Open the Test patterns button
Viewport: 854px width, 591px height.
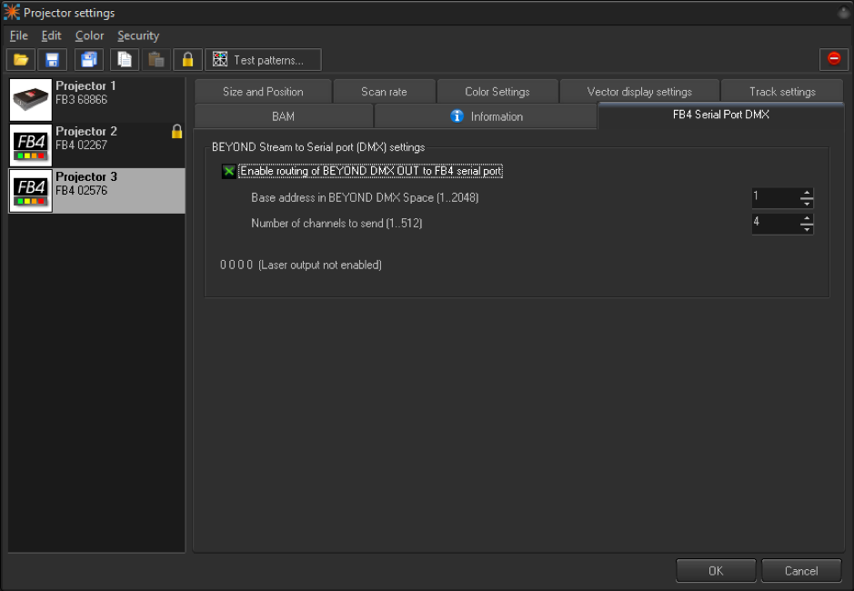point(264,60)
